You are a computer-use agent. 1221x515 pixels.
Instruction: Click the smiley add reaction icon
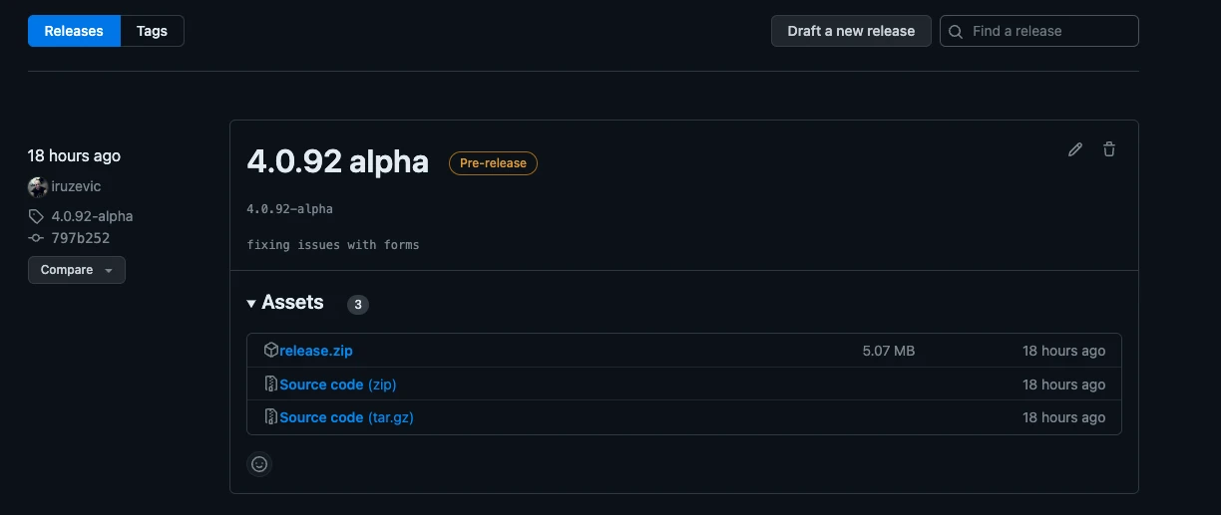[x=259, y=464]
